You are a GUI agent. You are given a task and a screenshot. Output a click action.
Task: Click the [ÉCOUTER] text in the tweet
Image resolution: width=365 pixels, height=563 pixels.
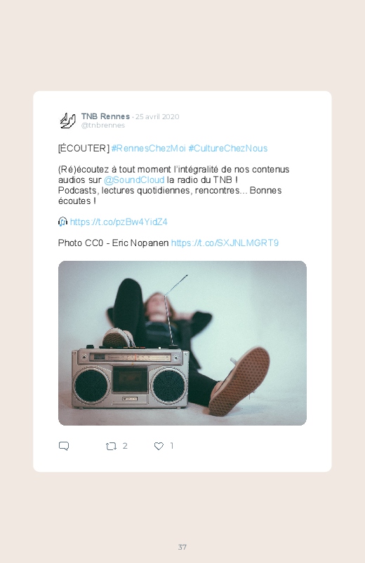point(84,149)
